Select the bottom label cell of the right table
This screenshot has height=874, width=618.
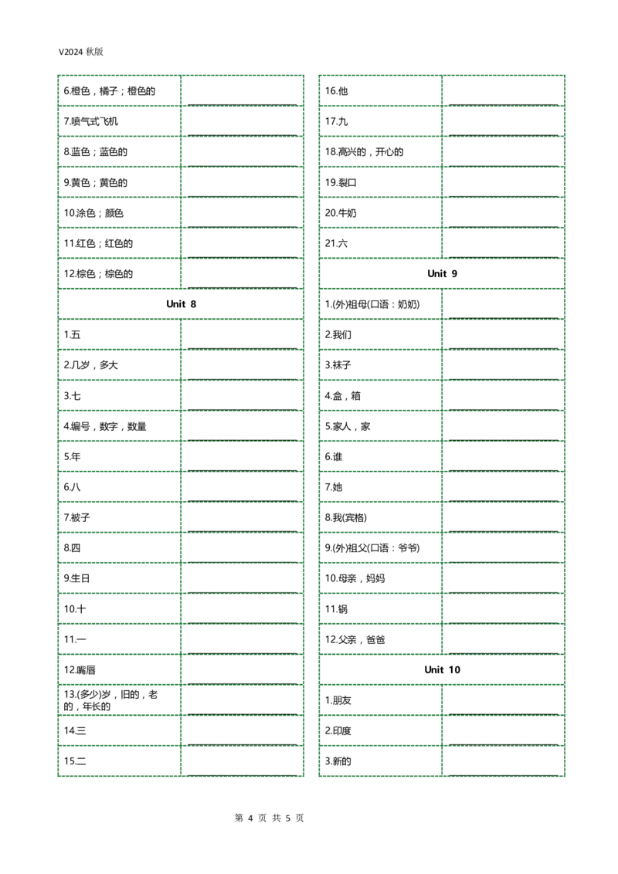379,760
